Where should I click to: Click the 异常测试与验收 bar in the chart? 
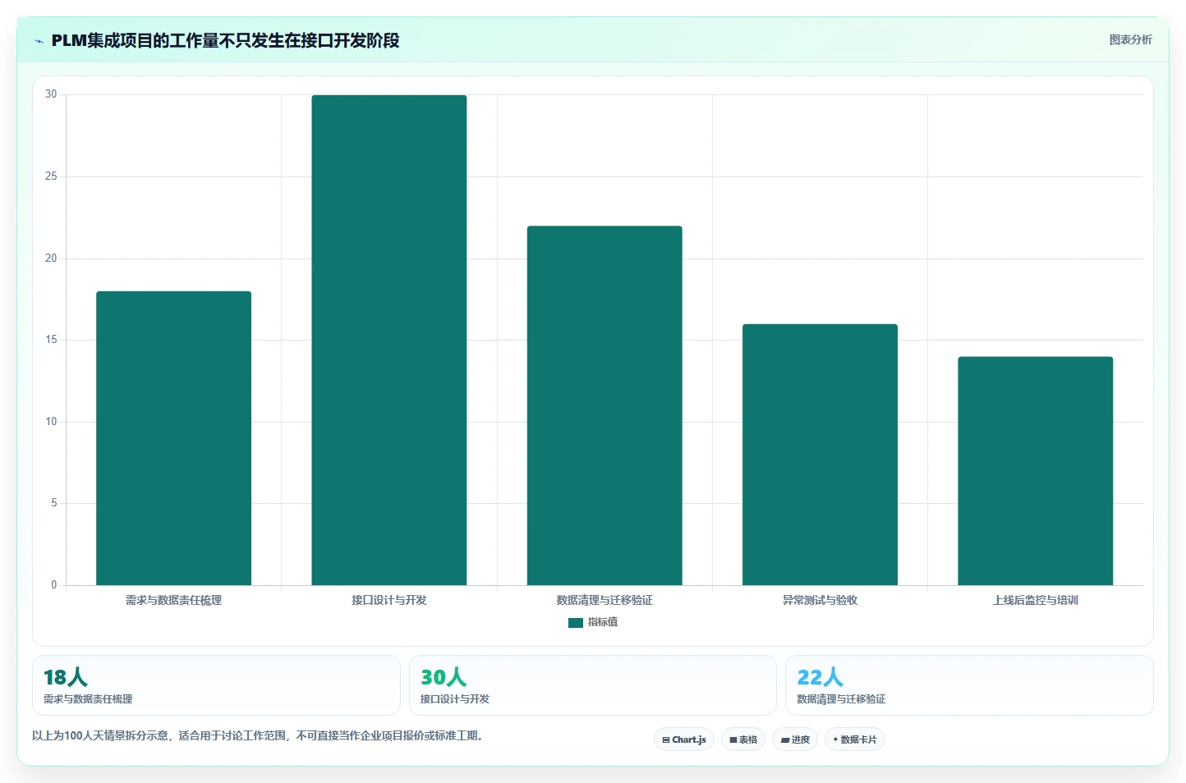[820, 455]
